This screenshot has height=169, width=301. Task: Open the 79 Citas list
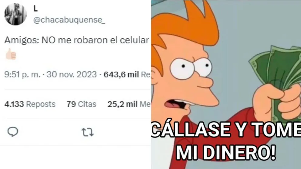[81, 104]
